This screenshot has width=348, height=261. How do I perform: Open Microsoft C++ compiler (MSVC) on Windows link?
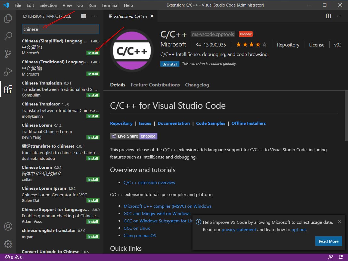(x=167, y=206)
